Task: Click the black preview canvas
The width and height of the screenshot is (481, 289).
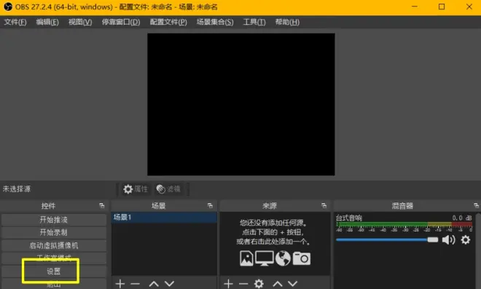Action: pos(241,105)
